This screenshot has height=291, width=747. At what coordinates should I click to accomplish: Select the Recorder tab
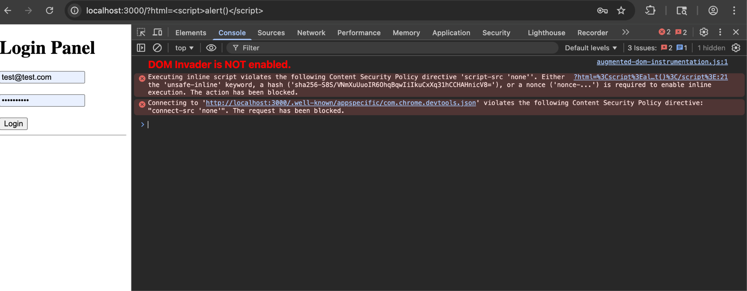coord(593,33)
